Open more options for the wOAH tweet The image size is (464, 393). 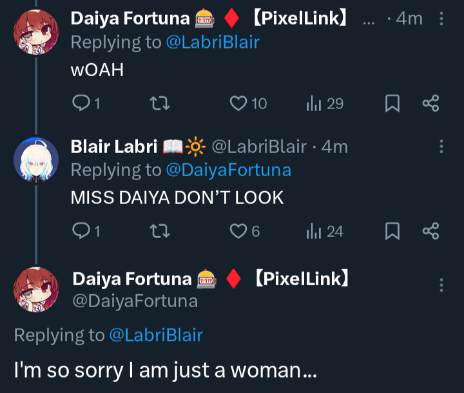[441, 19]
